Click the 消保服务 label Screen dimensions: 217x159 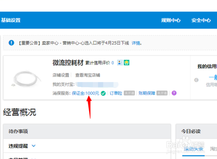[x=61, y=93]
